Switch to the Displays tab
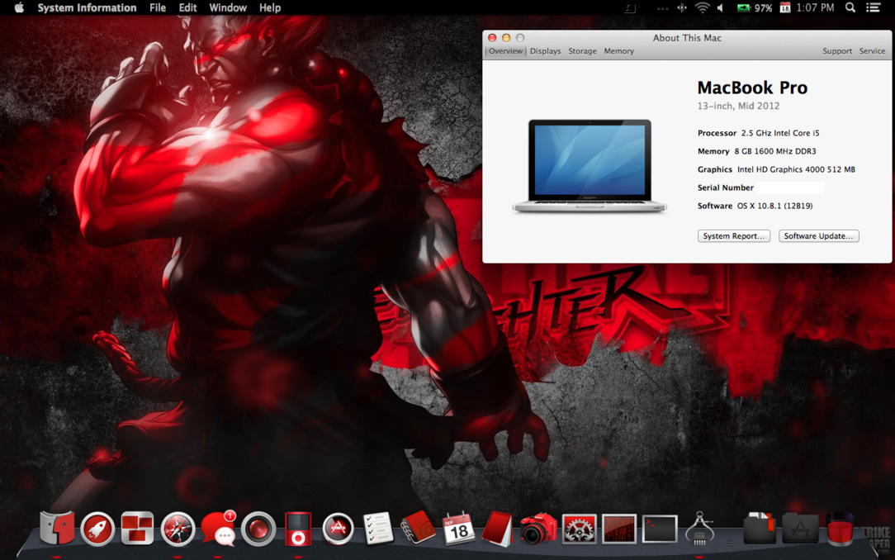Screen dimensions: 895x560 545,51
